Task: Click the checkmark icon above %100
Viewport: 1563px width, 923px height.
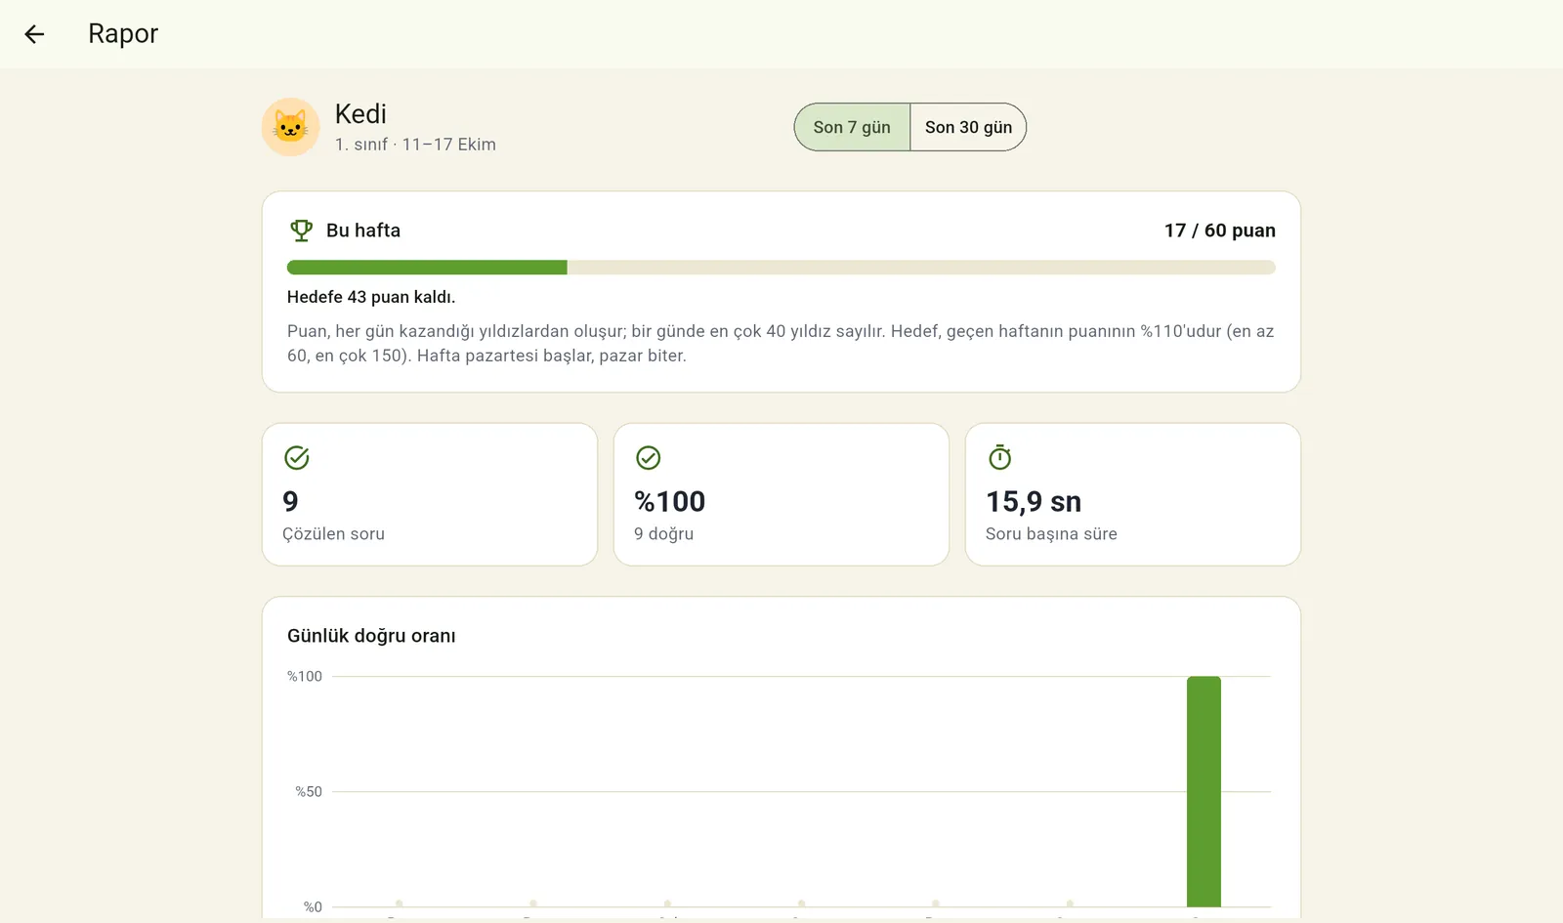Action: pyautogui.click(x=648, y=457)
